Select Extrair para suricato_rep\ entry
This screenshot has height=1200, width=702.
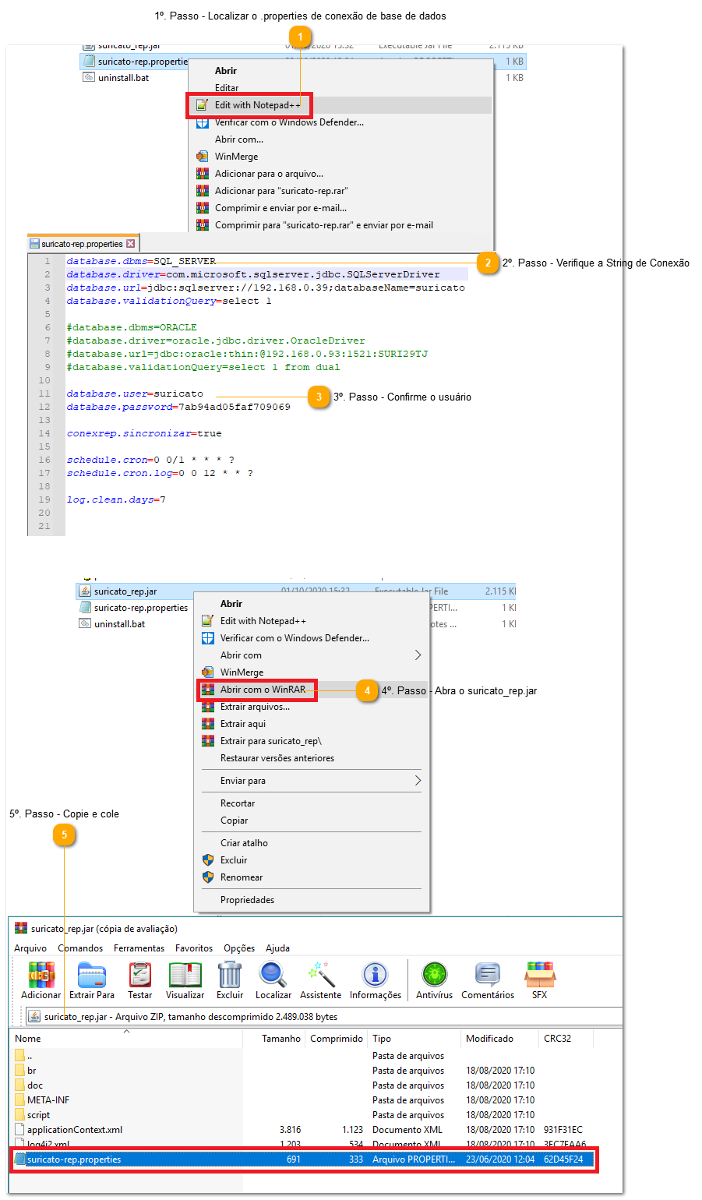click(x=270, y=741)
